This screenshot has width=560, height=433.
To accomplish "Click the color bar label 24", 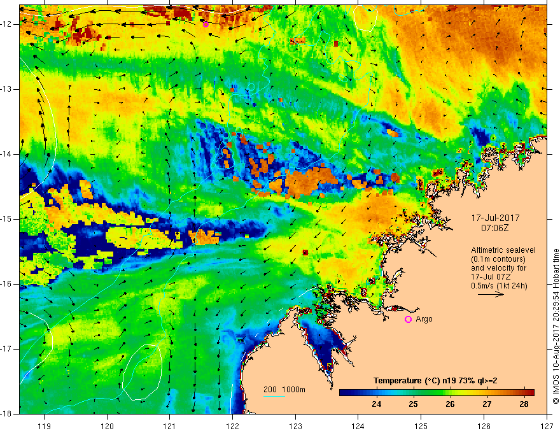I will [376, 404].
